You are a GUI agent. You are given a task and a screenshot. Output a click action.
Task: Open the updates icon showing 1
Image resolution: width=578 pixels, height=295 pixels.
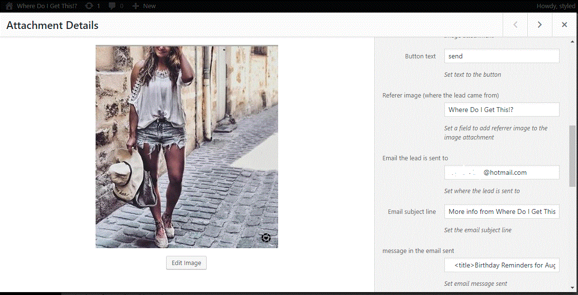pyautogui.click(x=89, y=6)
